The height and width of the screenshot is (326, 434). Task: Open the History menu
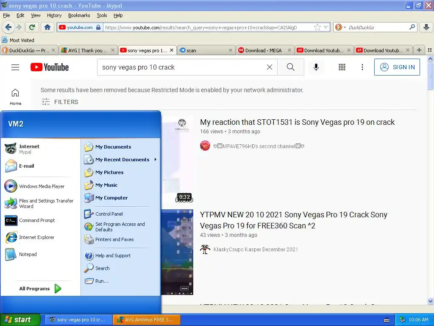click(54, 15)
